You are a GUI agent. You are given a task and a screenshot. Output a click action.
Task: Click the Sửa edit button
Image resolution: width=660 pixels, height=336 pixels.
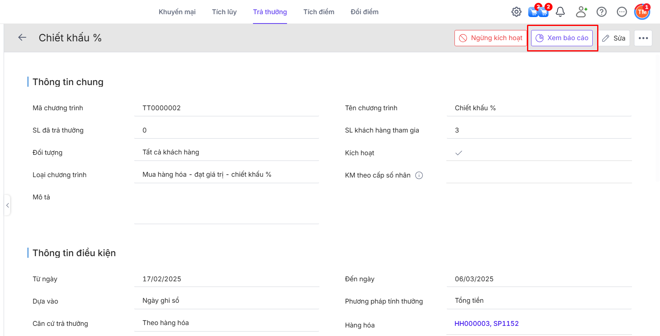tap(614, 38)
